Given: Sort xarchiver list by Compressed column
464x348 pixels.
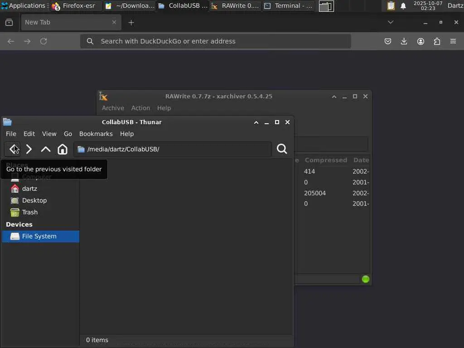Looking at the screenshot, I should [x=325, y=160].
